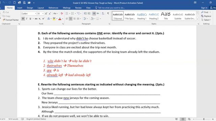This screenshot has width=216, height=121.
Task: Open the Customize Quick Access Toolbar arrow
Action: (x=34, y=3)
